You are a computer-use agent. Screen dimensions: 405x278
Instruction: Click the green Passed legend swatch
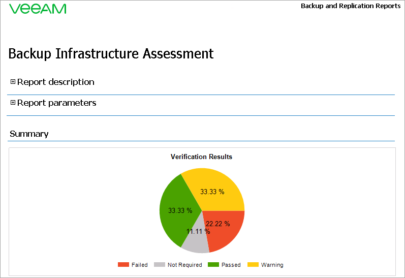[x=213, y=265]
